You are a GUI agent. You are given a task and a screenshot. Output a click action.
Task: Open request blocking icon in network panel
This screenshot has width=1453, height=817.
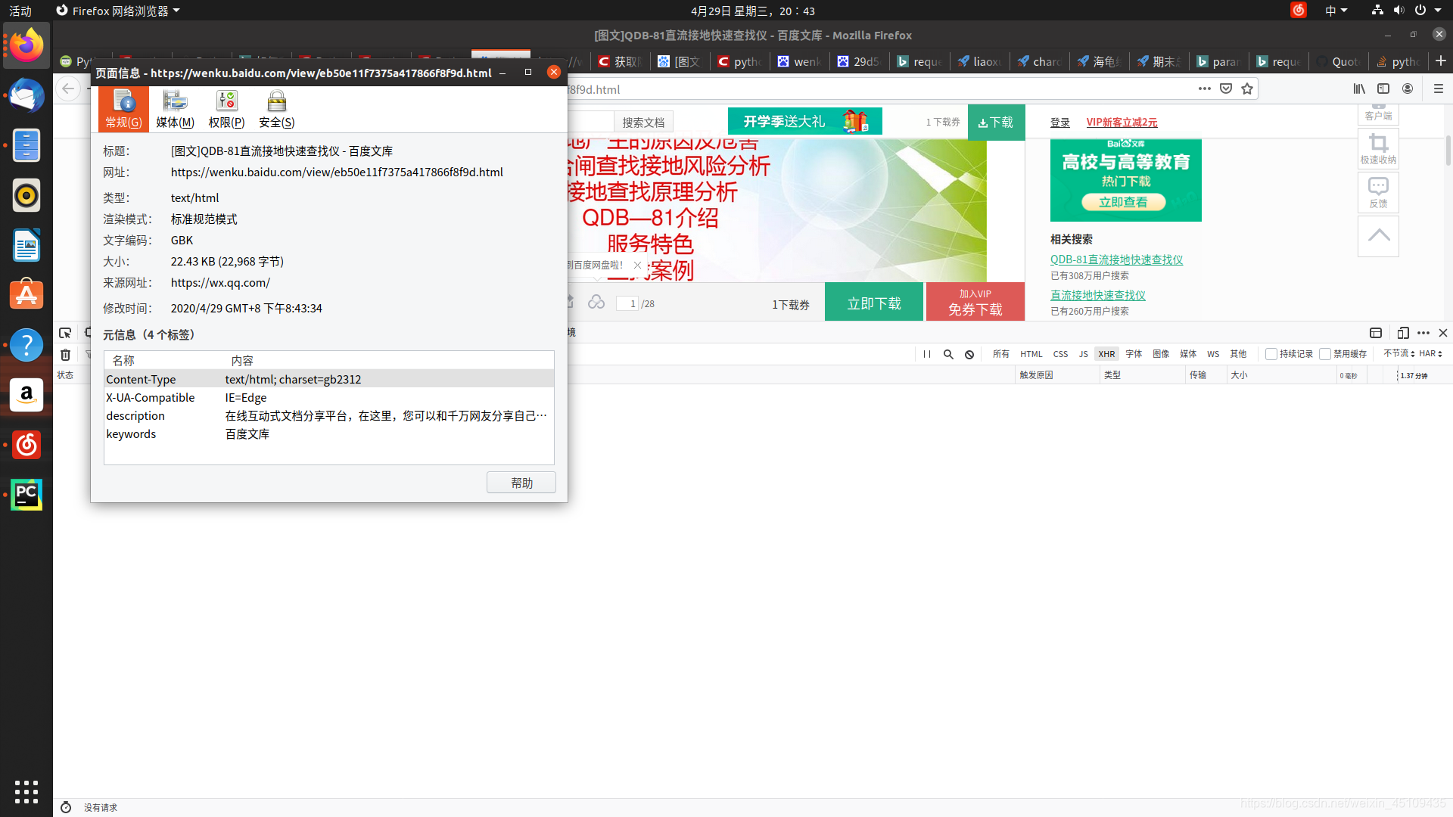pyautogui.click(x=969, y=354)
